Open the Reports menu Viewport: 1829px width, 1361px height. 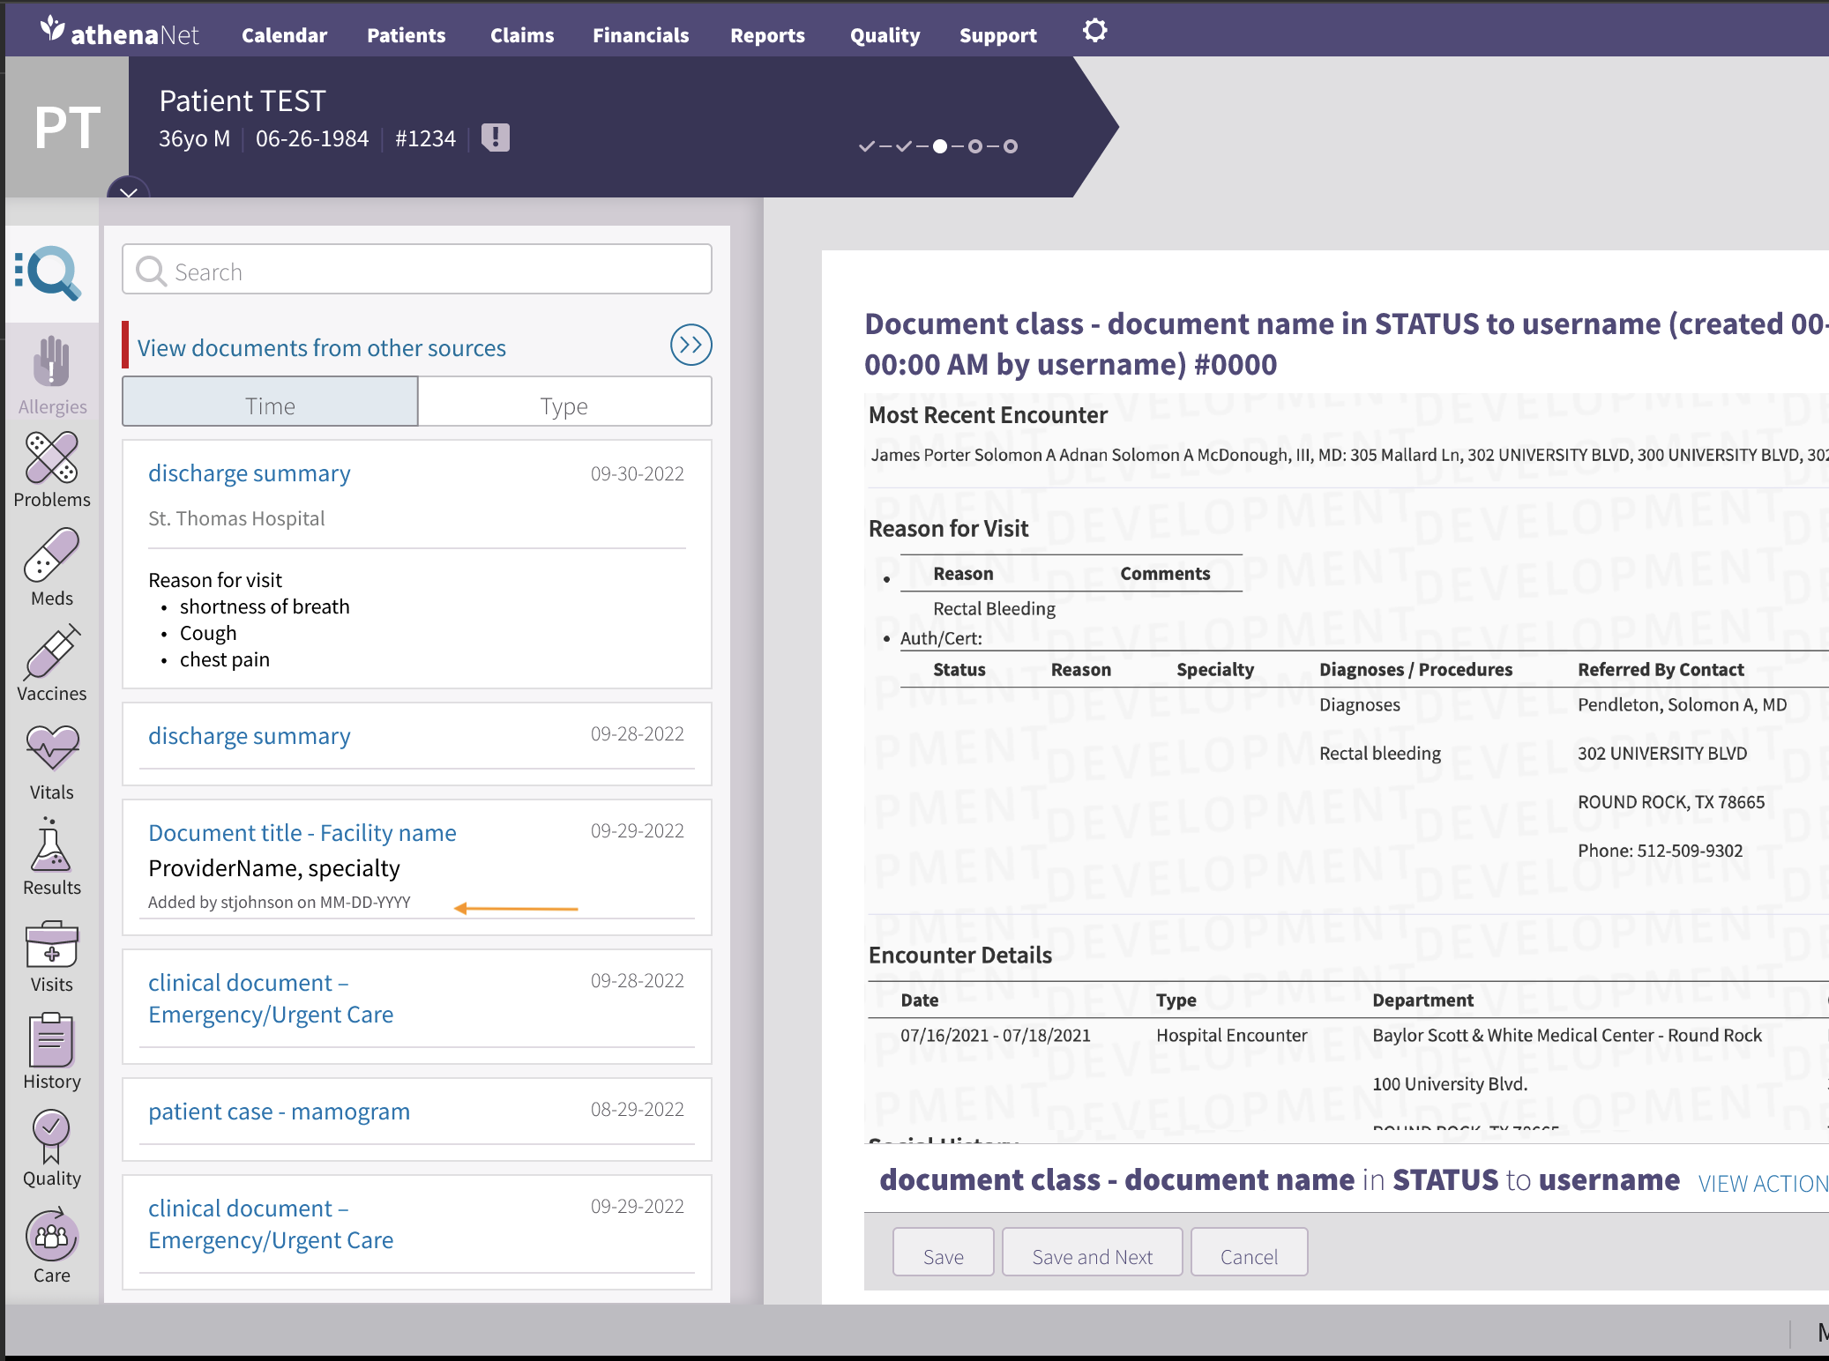767,35
